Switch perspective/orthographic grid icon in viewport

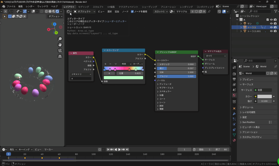click(x=60, y=57)
